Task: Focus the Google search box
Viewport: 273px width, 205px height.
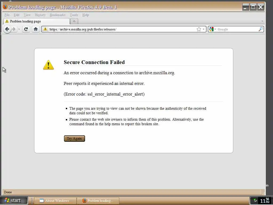Action: [237, 29]
